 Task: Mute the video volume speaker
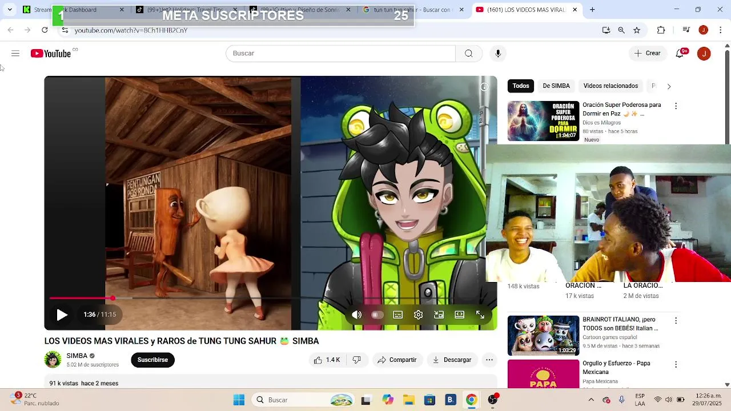pyautogui.click(x=357, y=315)
